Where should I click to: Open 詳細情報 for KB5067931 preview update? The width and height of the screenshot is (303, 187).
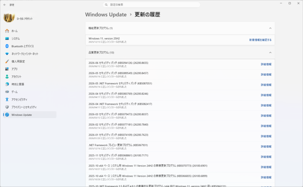266,147
